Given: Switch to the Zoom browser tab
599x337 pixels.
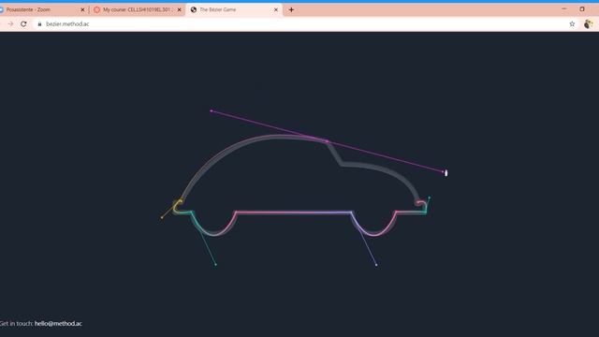Looking at the screenshot, I should pos(41,9).
